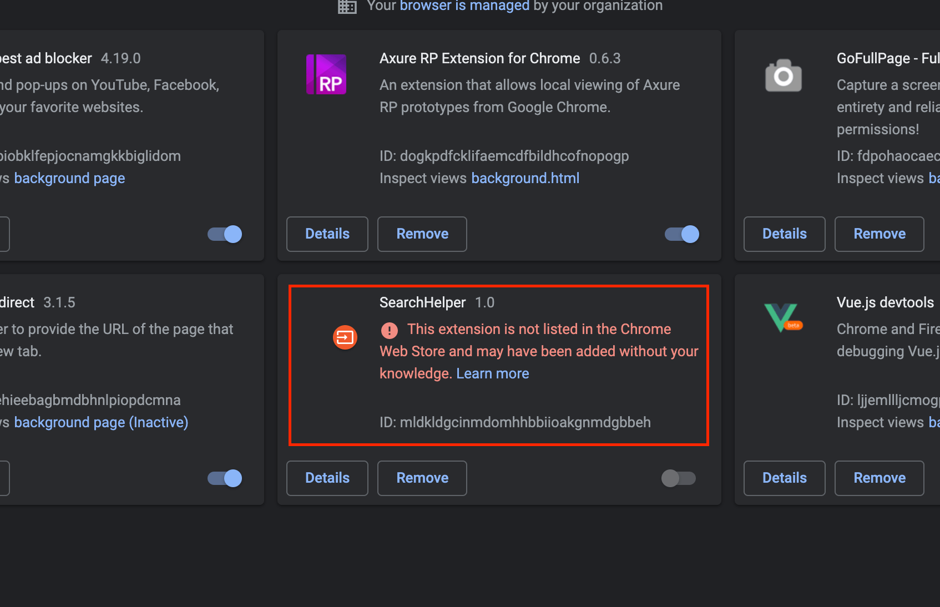The width and height of the screenshot is (940, 607).
Task: Disable the adblocker extension toggle
Action: click(224, 234)
